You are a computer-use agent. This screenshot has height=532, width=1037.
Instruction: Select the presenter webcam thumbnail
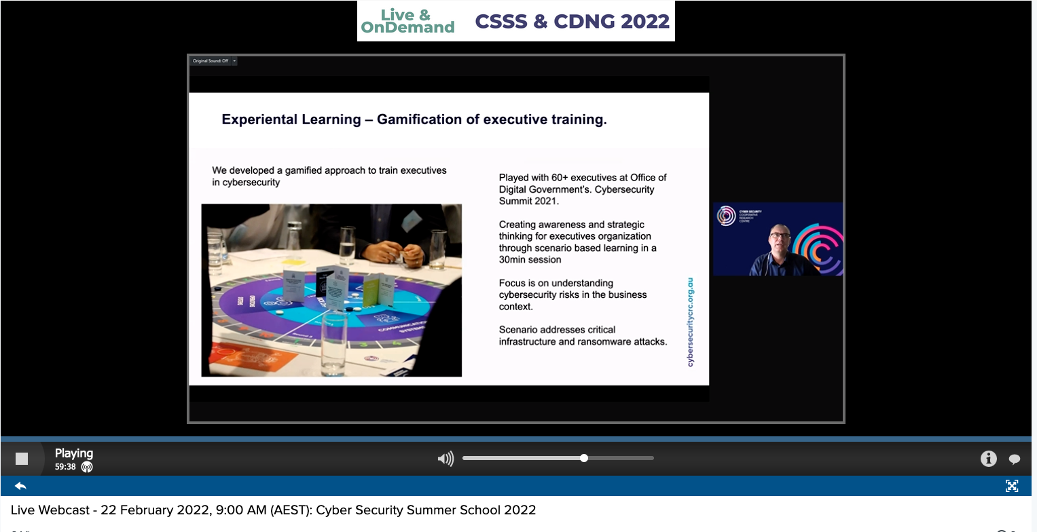[x=778, y=239]
